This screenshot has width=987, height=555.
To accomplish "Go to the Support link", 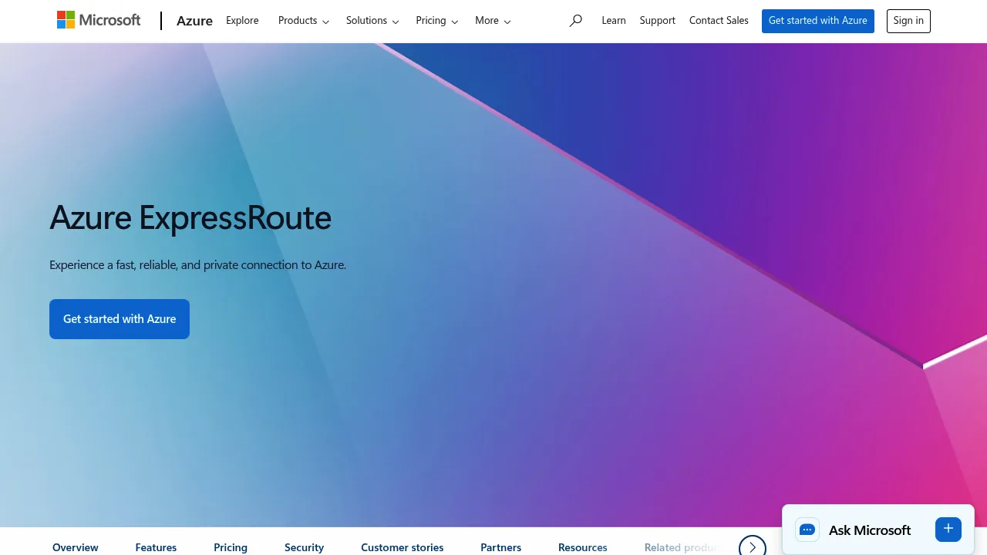I will (658, 21).
